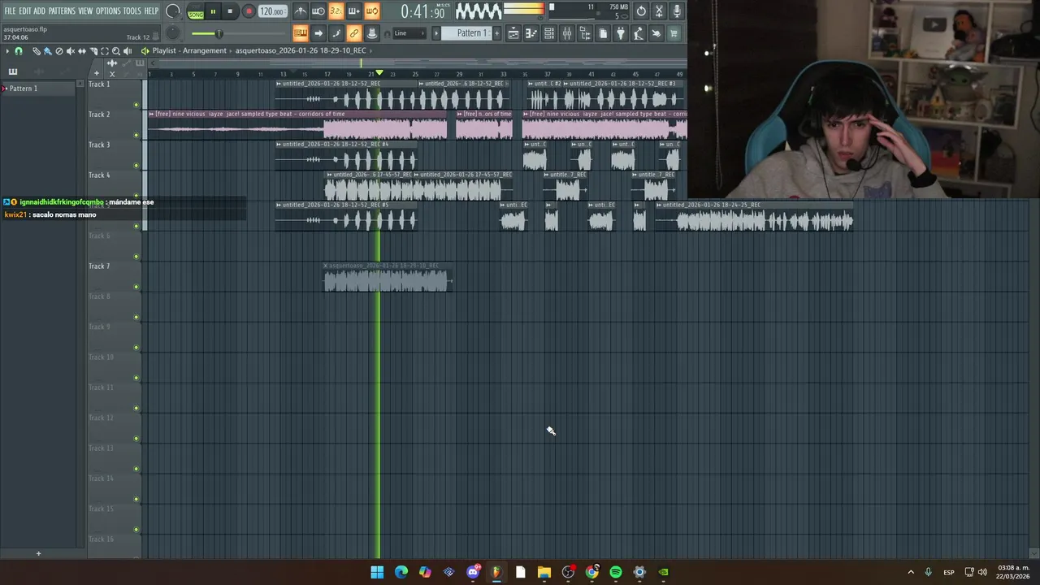Choose the Select tool in Playlist
This screenshot has width=1040, height=585.
click(105, 51)
